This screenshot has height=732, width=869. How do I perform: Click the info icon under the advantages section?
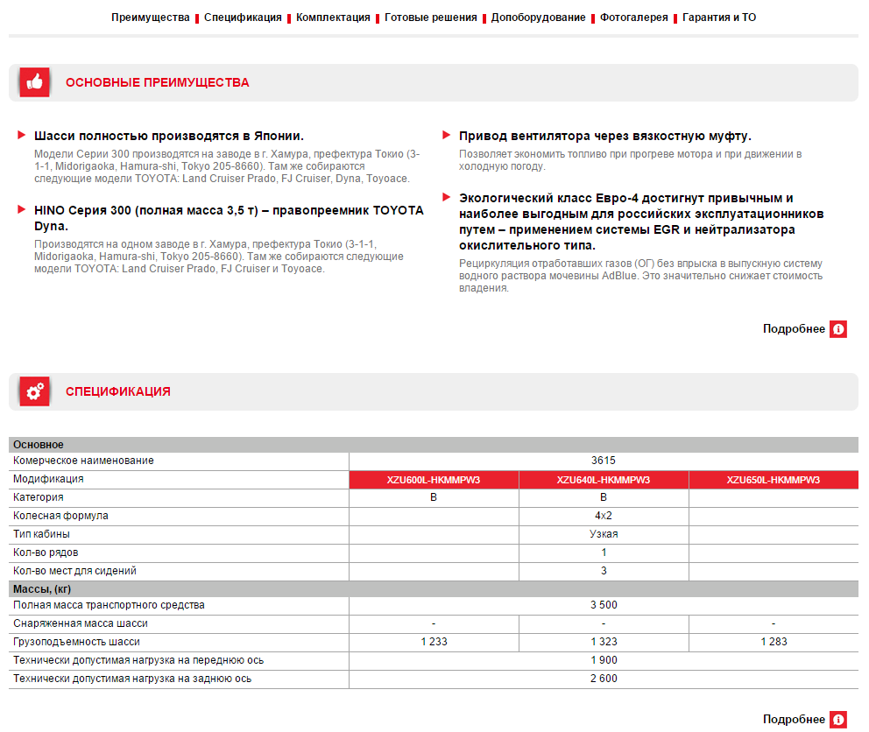(838, 329)
